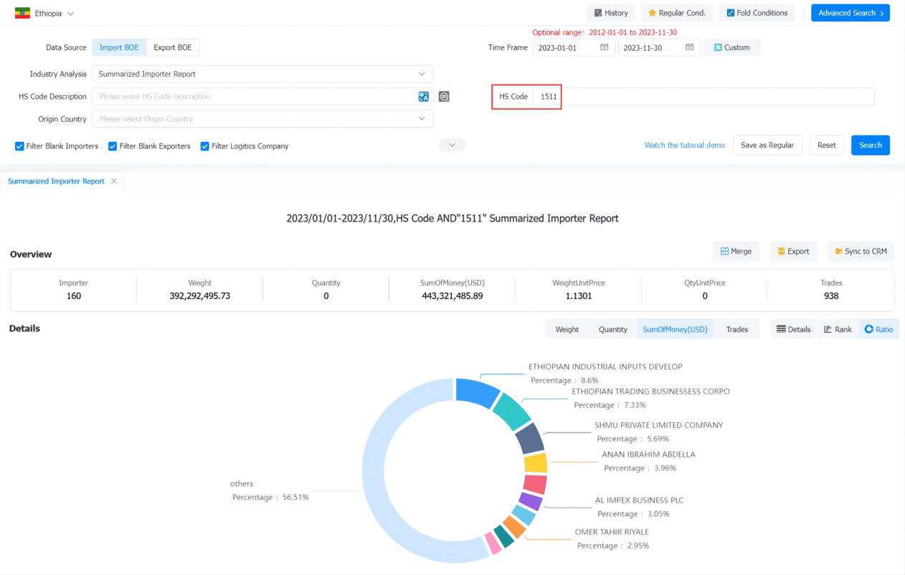
Task: Switch to Rank chart view
Action: (838, 329)
